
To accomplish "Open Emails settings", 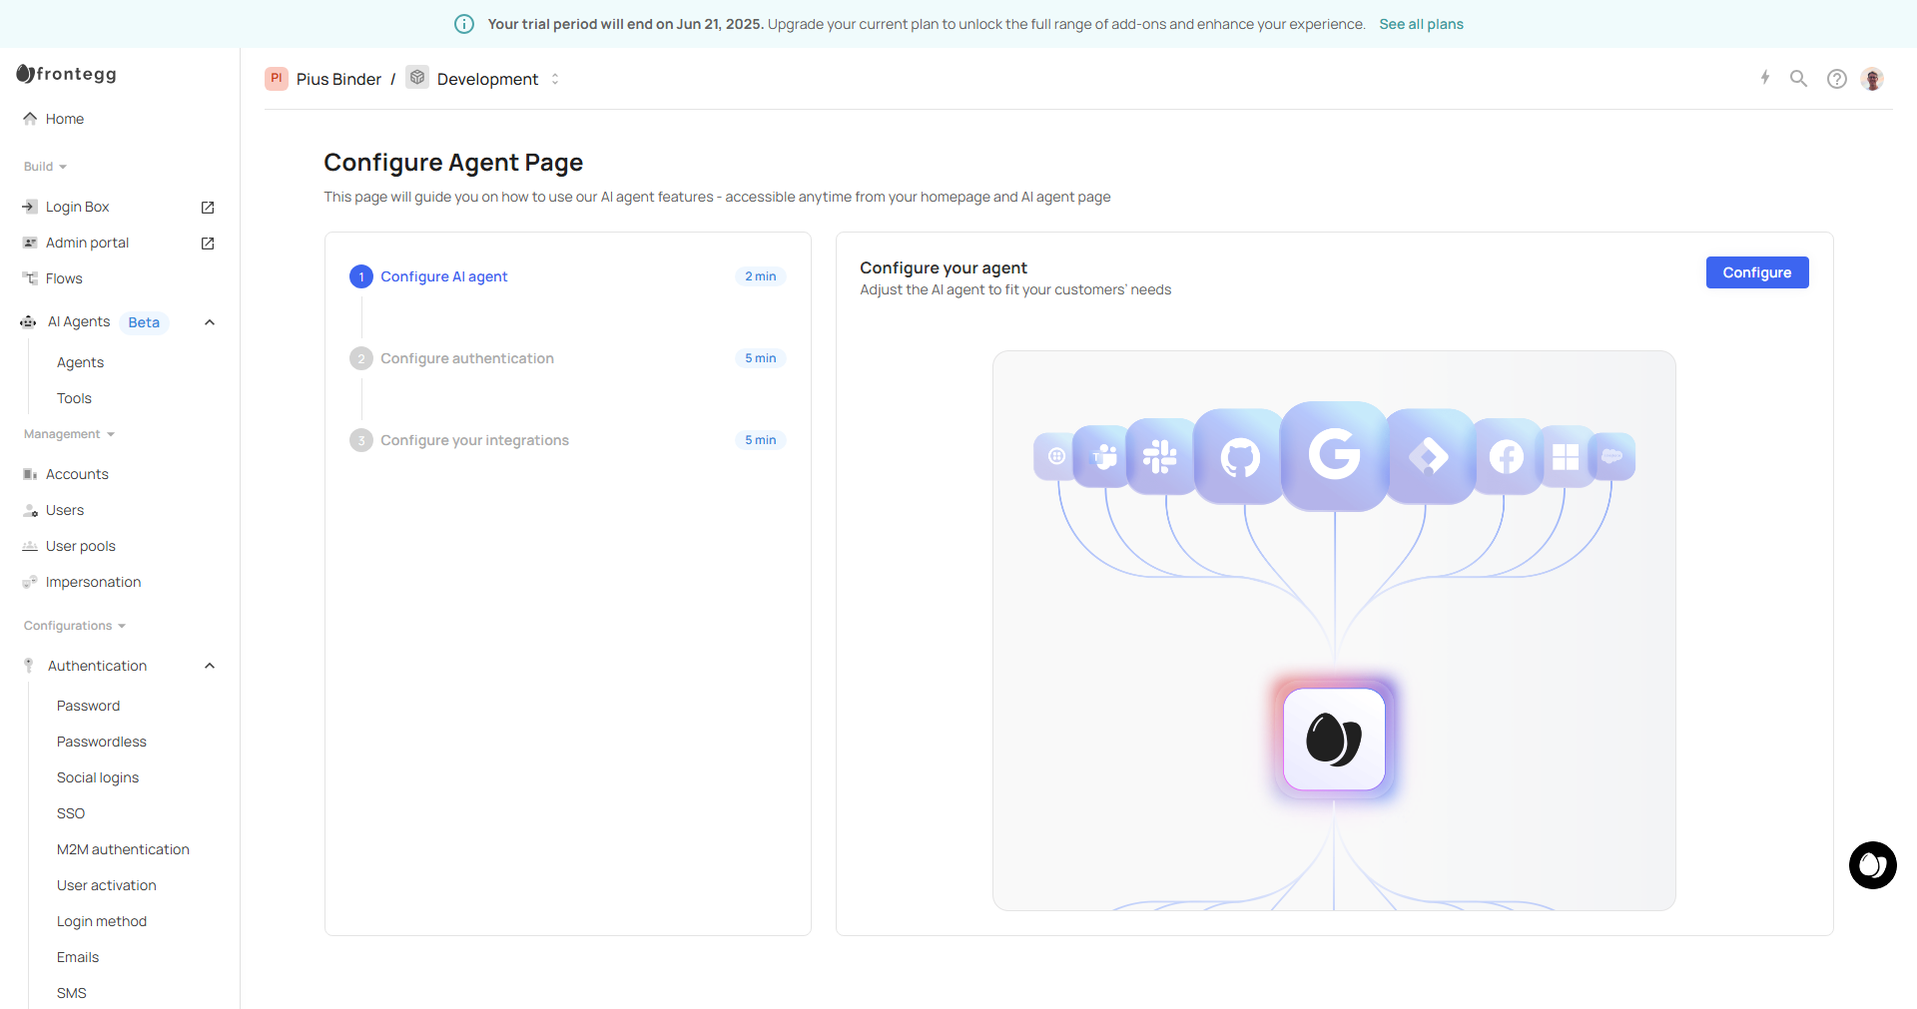I will (78, 957).
